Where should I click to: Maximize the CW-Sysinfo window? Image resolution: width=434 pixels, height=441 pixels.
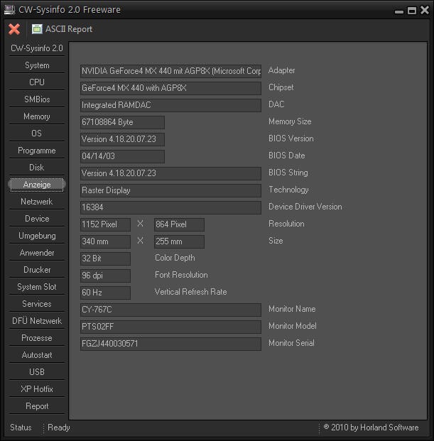pyautogui.click(x=412, y=11)
